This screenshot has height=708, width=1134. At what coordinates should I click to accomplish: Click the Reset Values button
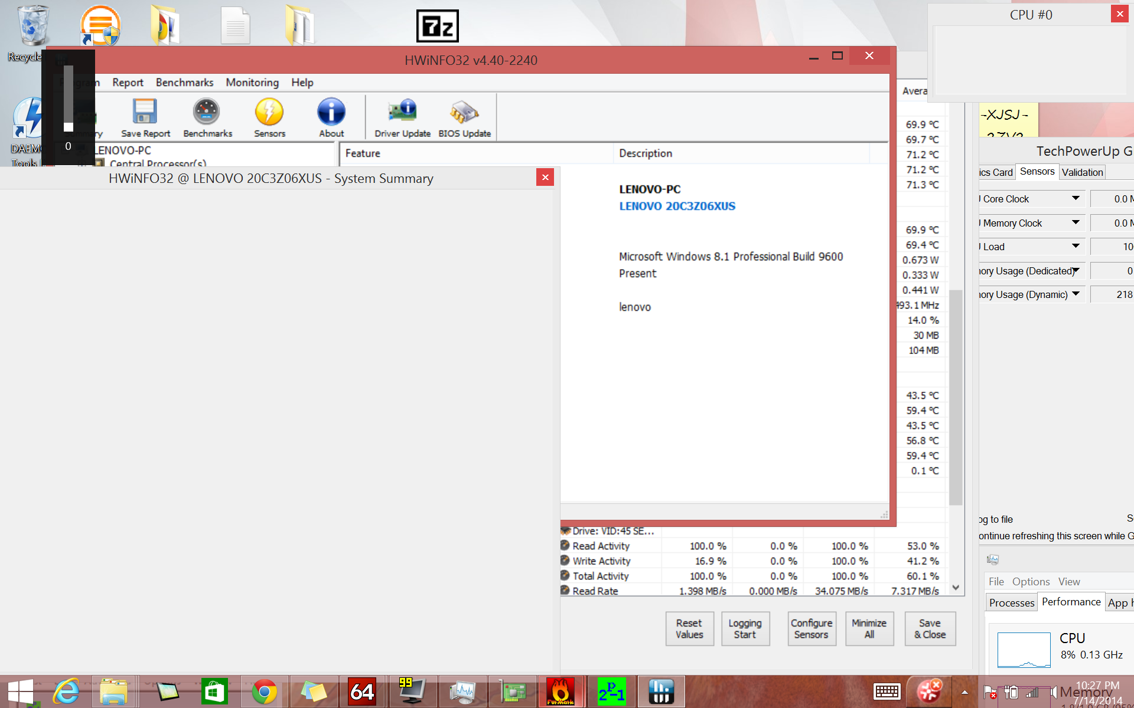[x=689, y=629]
